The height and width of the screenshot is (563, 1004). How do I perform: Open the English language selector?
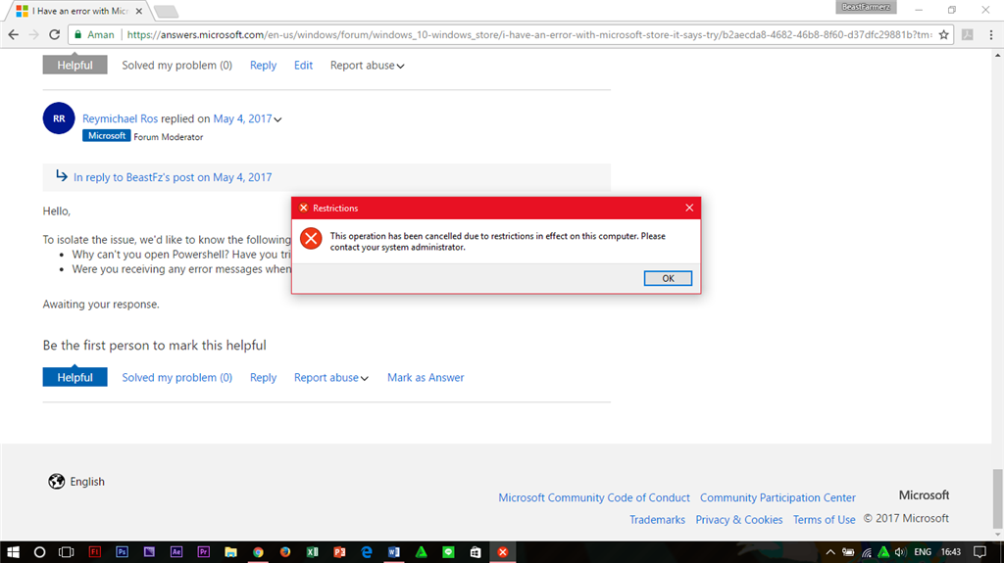click(76, 481)
